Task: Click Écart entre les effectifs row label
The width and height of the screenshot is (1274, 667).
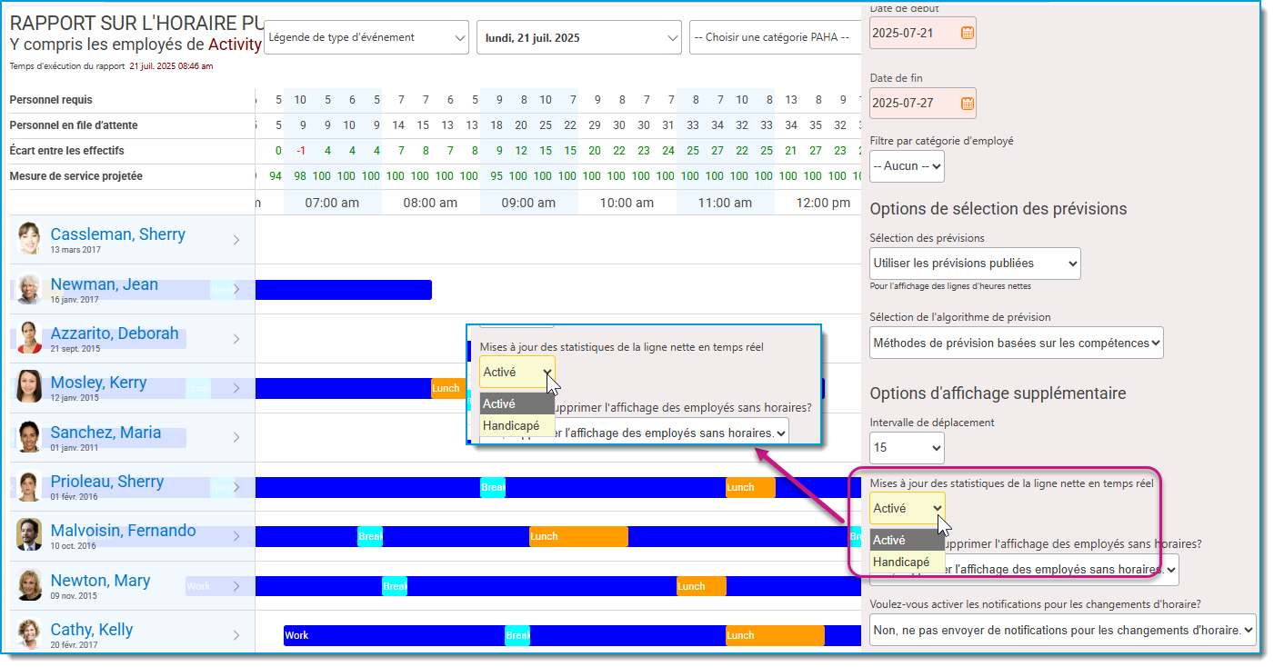Action: pyautogui.click(x=66, y=151)
